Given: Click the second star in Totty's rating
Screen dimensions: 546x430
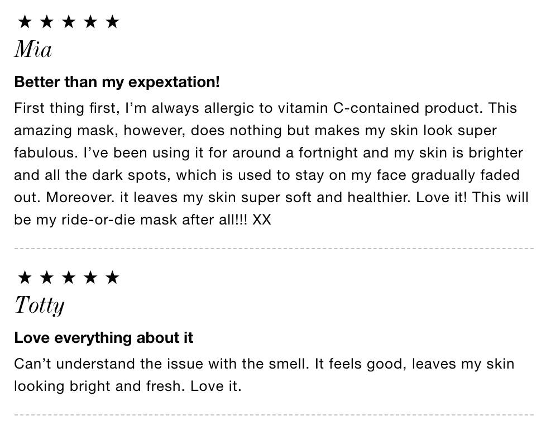Looking at the screenshot, I should [x=47, y=278].
